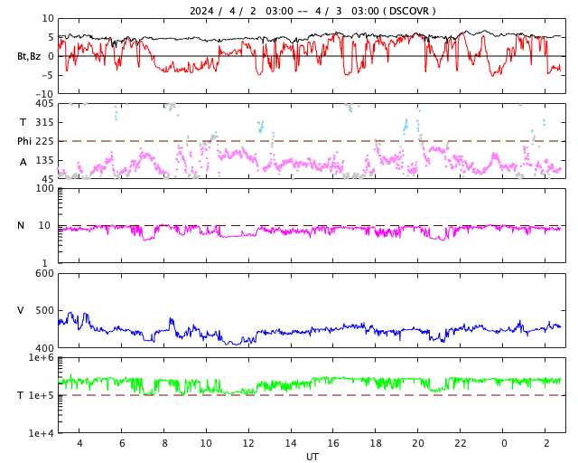
Task: Click the start date 2024 / 4 / 2
Action: [x=219, y=11]
